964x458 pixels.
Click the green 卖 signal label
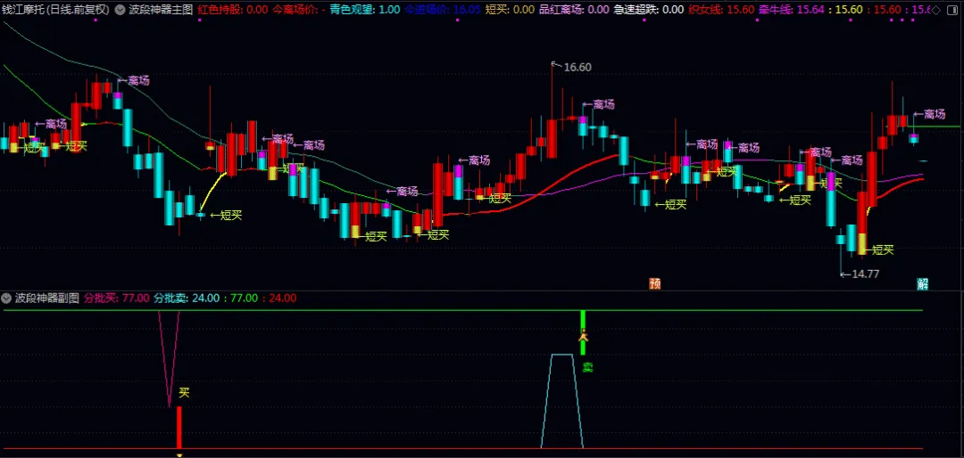click(x=587, y=368)
